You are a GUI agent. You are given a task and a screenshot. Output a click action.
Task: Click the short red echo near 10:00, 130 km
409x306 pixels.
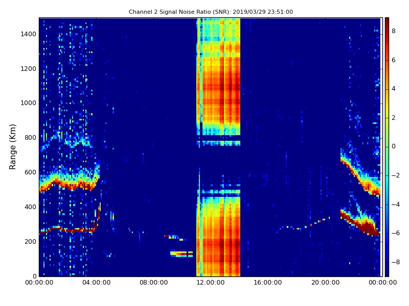(181, 253)
